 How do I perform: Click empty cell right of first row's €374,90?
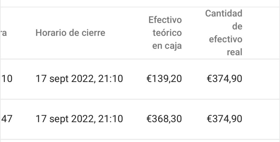pyautogui.click(x=262, y=79)
